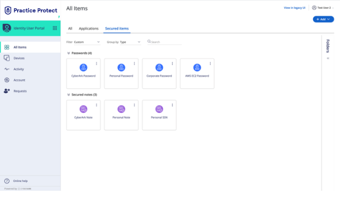The height and width of the screenshot is (200, 340).
Task: Click the AWS EC2 Password card label
Action: tap(197, 76)
